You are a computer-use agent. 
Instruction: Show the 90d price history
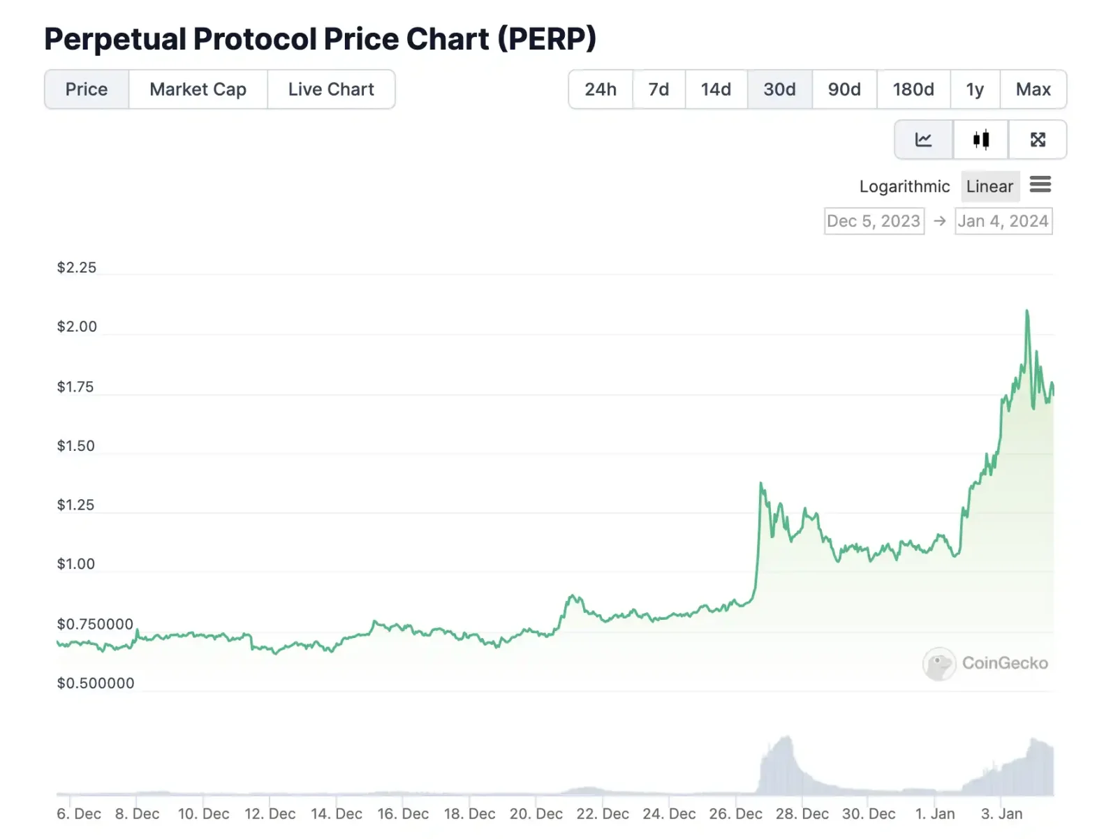[844, 89]
